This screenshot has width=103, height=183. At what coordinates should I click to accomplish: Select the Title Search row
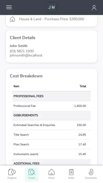(51, 135)
